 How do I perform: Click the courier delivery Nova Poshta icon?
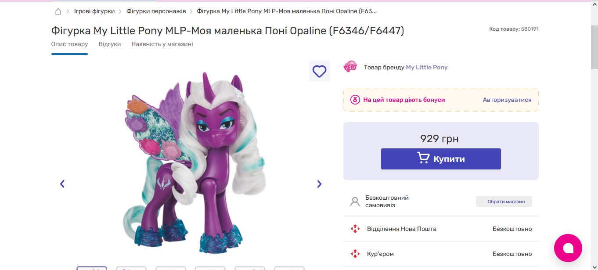pyautogui.click(x=355, y=254)
